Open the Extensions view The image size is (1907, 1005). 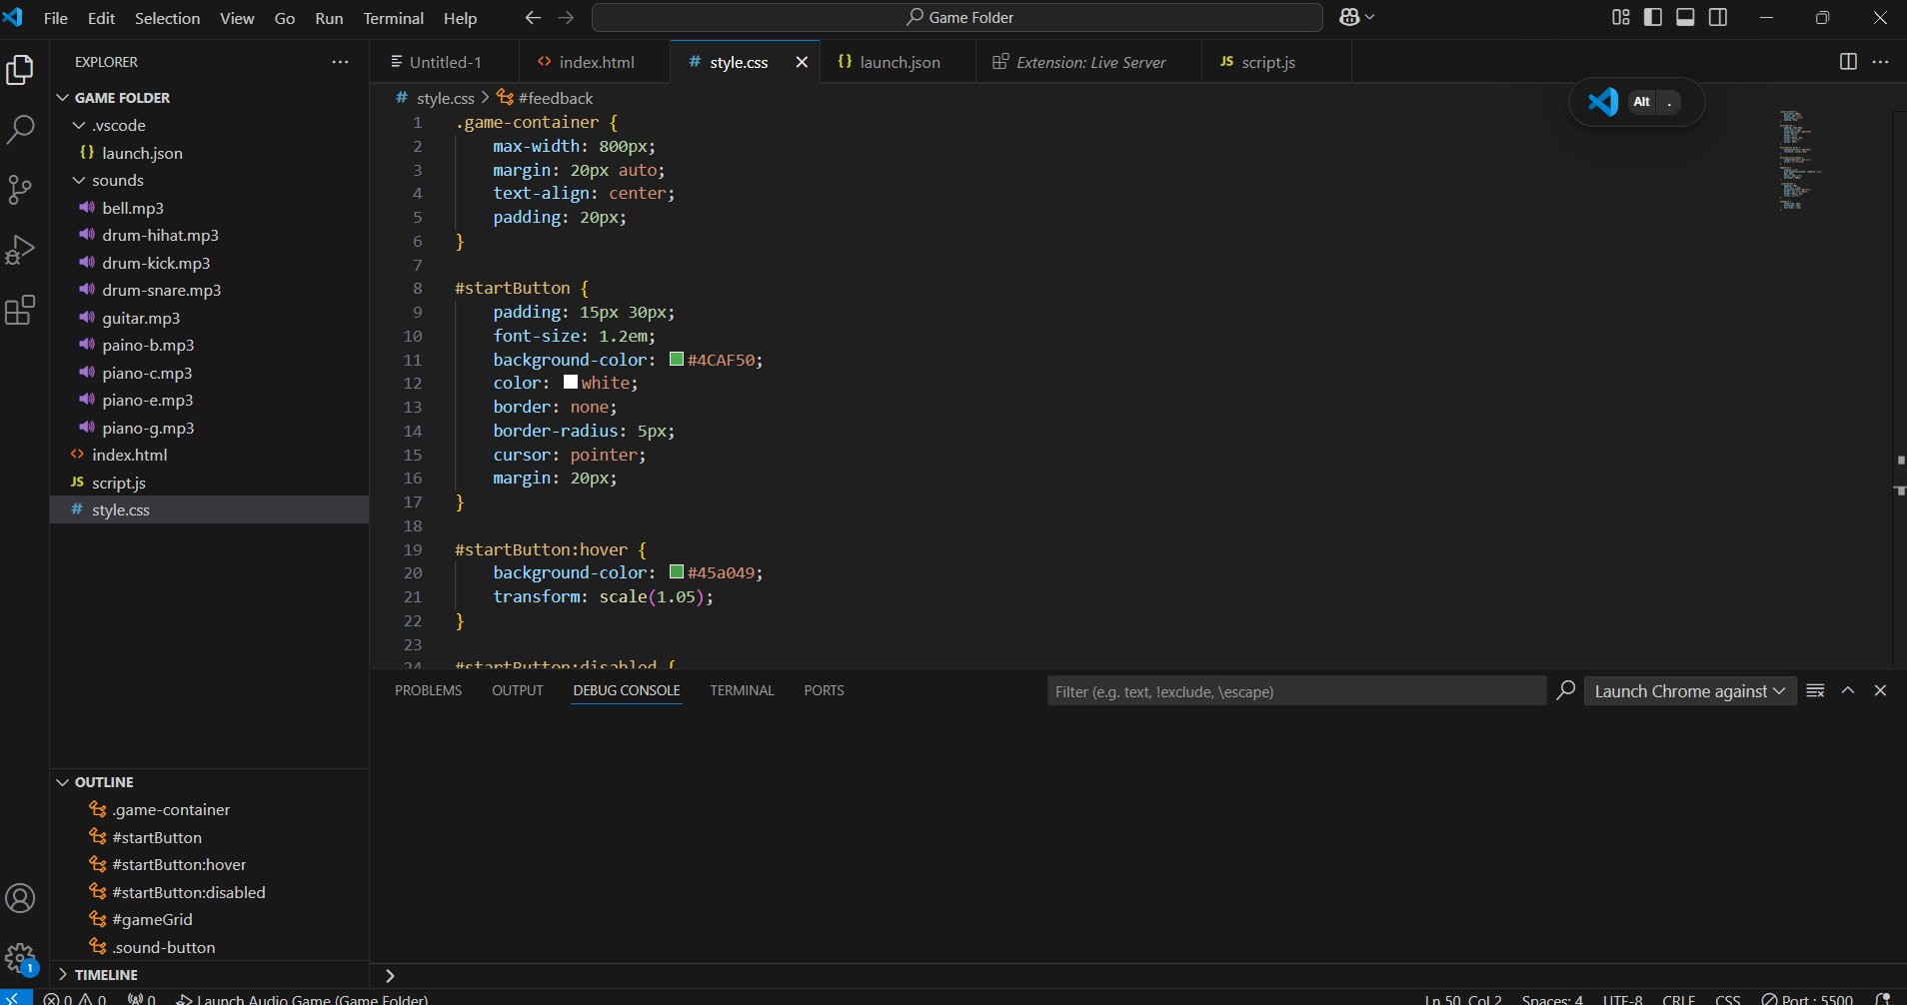pyautogui.click(x=21, y=311)
